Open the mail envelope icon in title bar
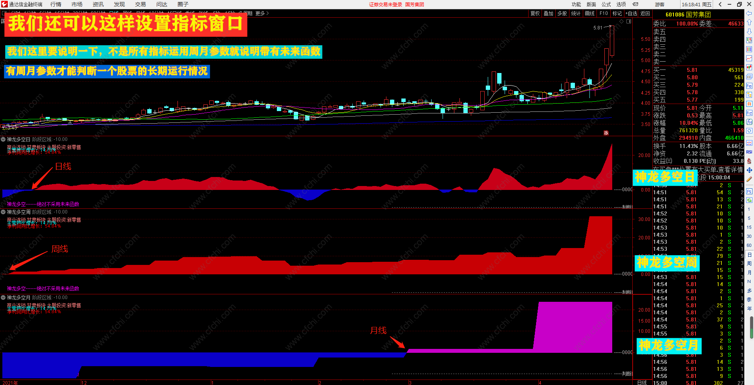 635,4
